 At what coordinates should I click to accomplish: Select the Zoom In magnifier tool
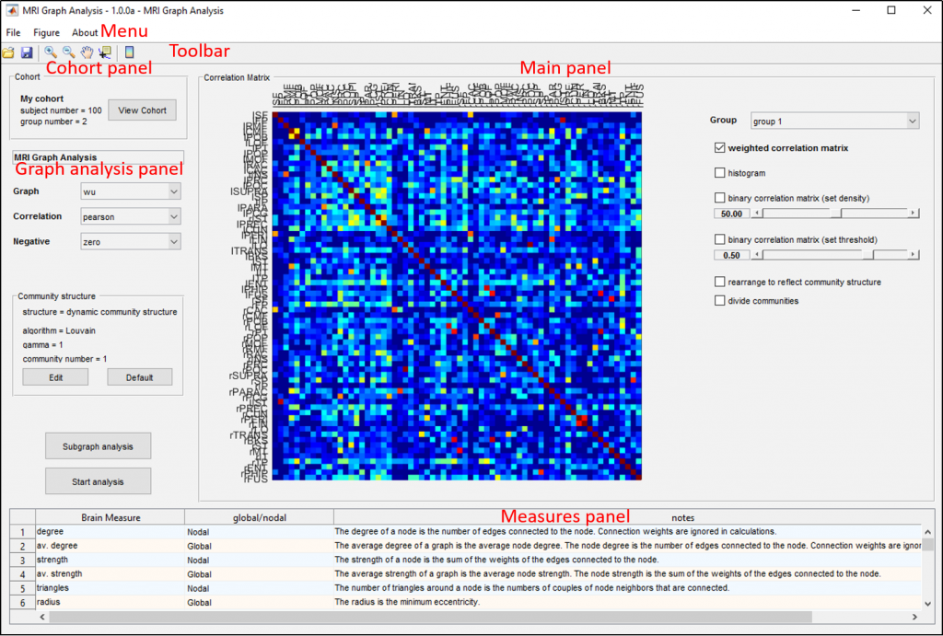[51, 52]
